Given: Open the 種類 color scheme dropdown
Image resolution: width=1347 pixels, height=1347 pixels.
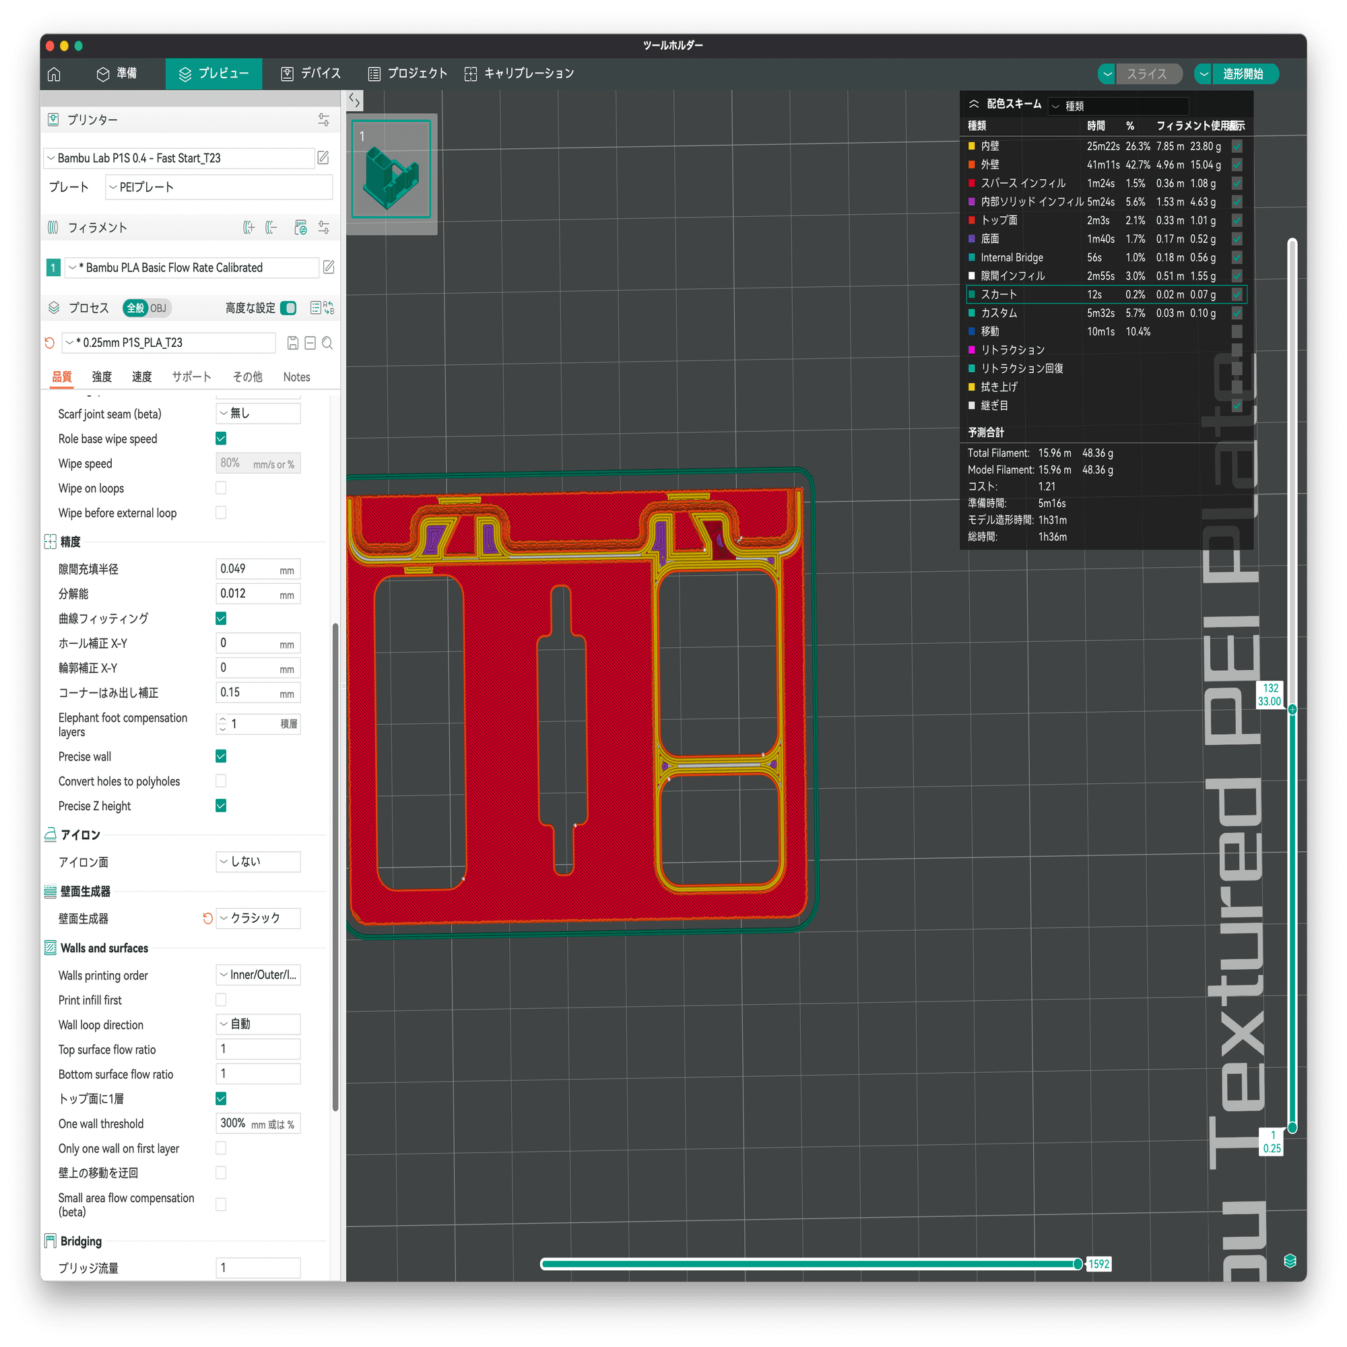Looking at the screenshot, I should (x=1118, y=105).
